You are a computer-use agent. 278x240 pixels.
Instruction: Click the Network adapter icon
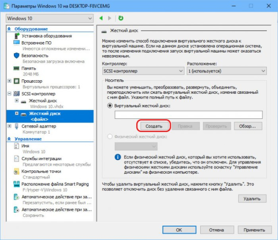[17, 126]
